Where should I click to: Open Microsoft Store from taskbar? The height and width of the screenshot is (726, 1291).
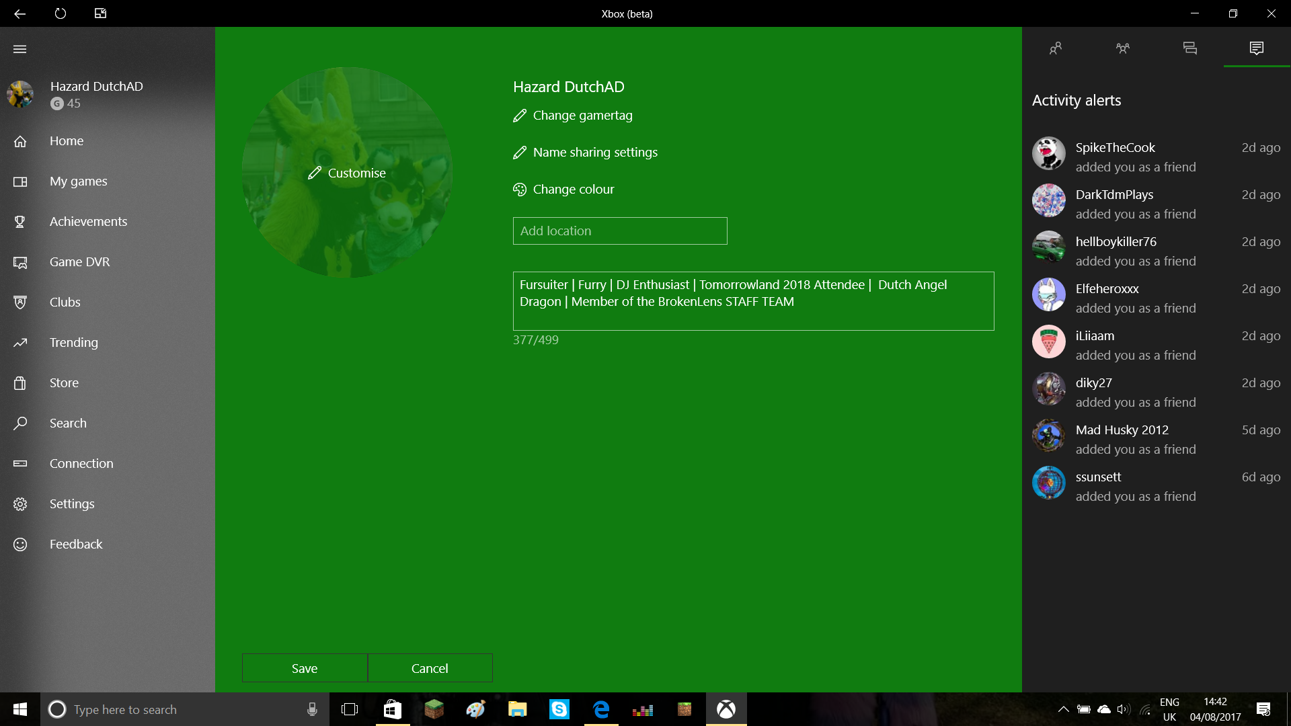tap(392, 709)
